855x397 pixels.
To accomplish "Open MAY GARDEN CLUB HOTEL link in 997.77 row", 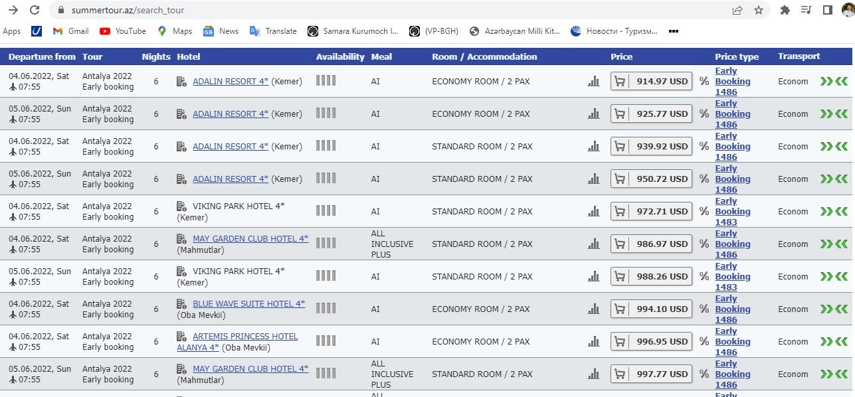I will coord(250,368).
